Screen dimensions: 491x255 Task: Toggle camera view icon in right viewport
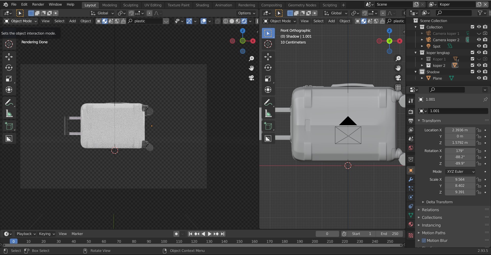click(x=398, y=78)
